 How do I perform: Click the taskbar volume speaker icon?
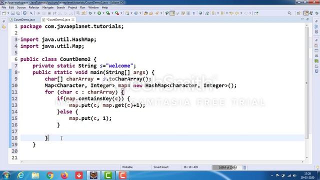coord(294,175)
